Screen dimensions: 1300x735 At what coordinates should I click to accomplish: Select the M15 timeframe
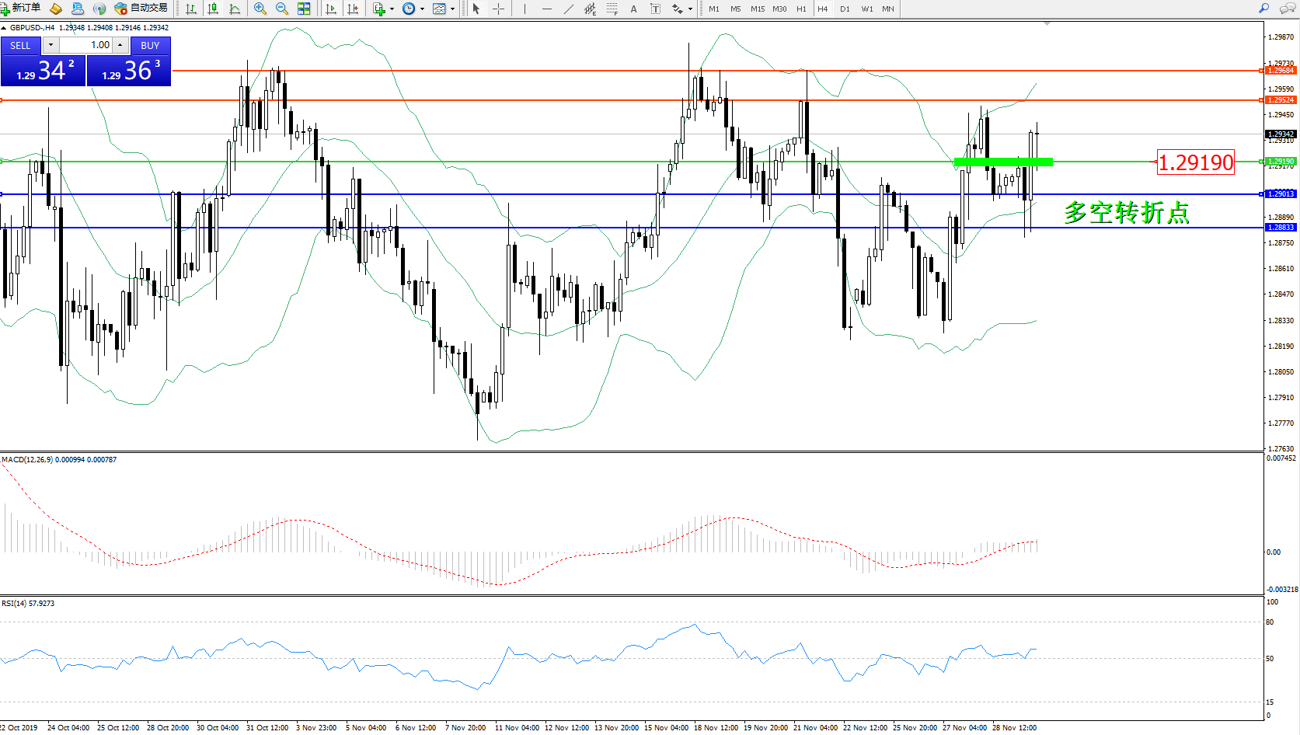(x=757, y=9)
